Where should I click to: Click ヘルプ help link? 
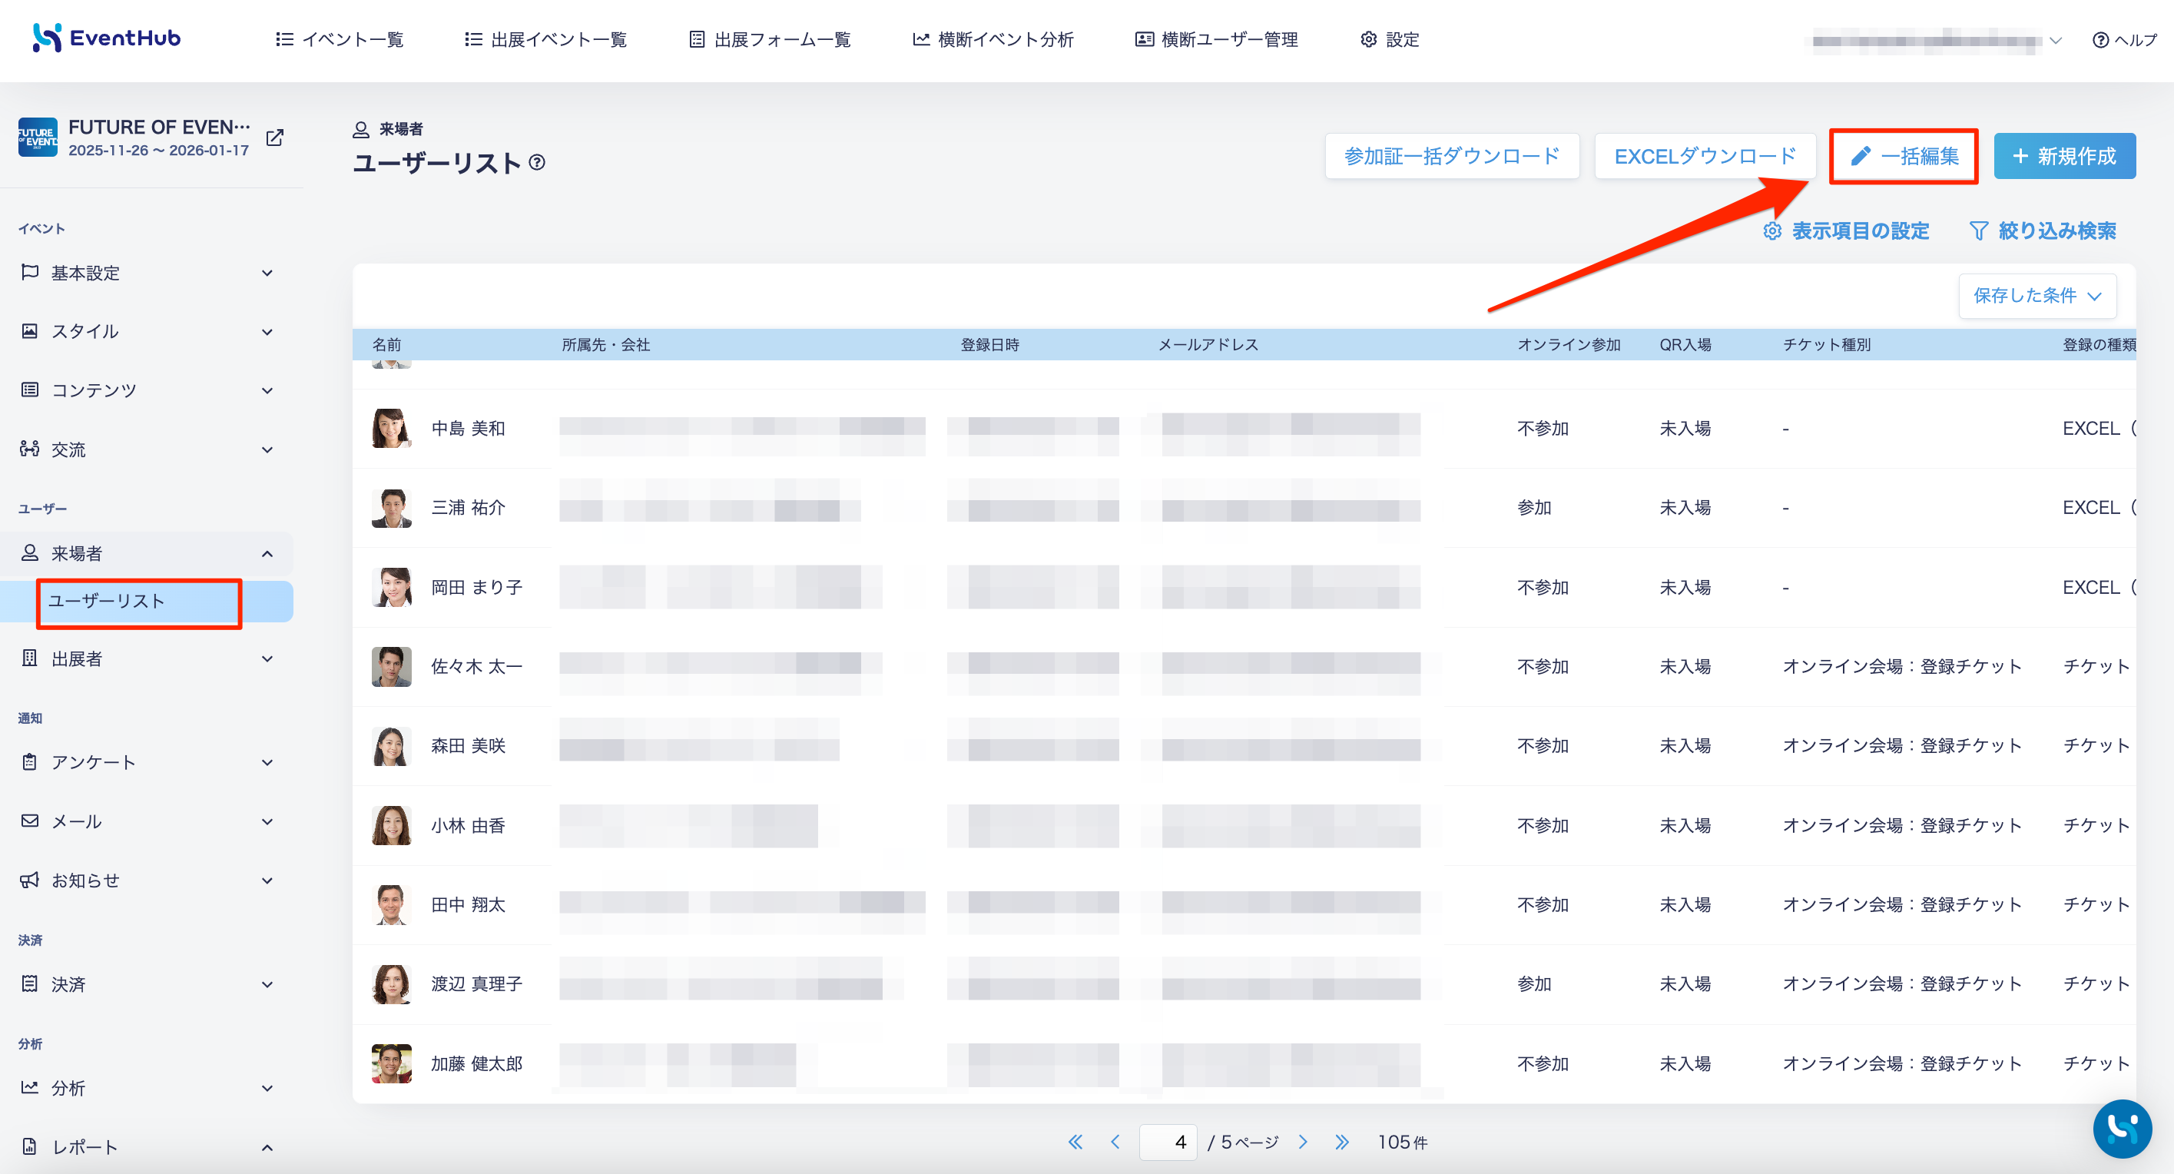2124,40
